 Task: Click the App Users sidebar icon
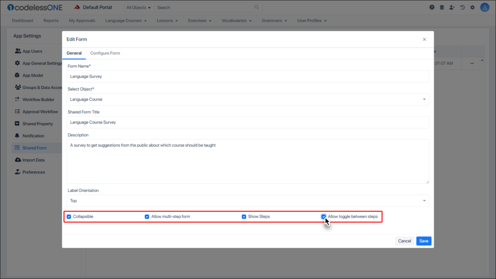[x=18, y=51]
